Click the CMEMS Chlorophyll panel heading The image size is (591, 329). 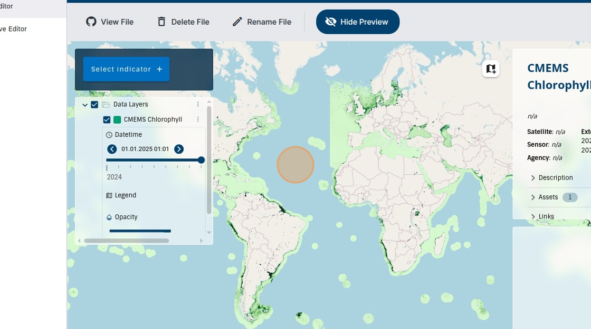559,76
